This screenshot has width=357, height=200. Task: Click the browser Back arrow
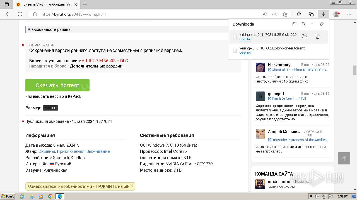tap(8, 14)
